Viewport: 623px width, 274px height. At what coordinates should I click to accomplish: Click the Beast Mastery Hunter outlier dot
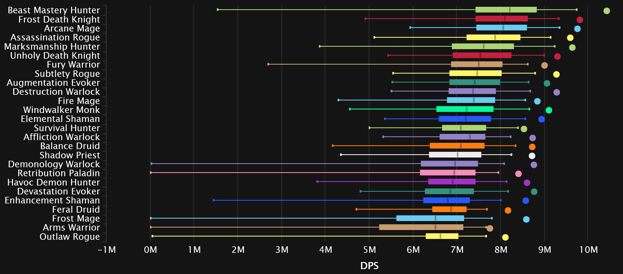(606, 11)
